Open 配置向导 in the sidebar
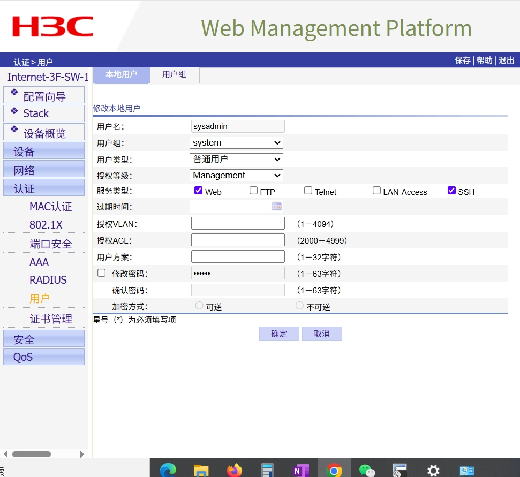This screenshot has width=520, height=477. coord(44,95)
